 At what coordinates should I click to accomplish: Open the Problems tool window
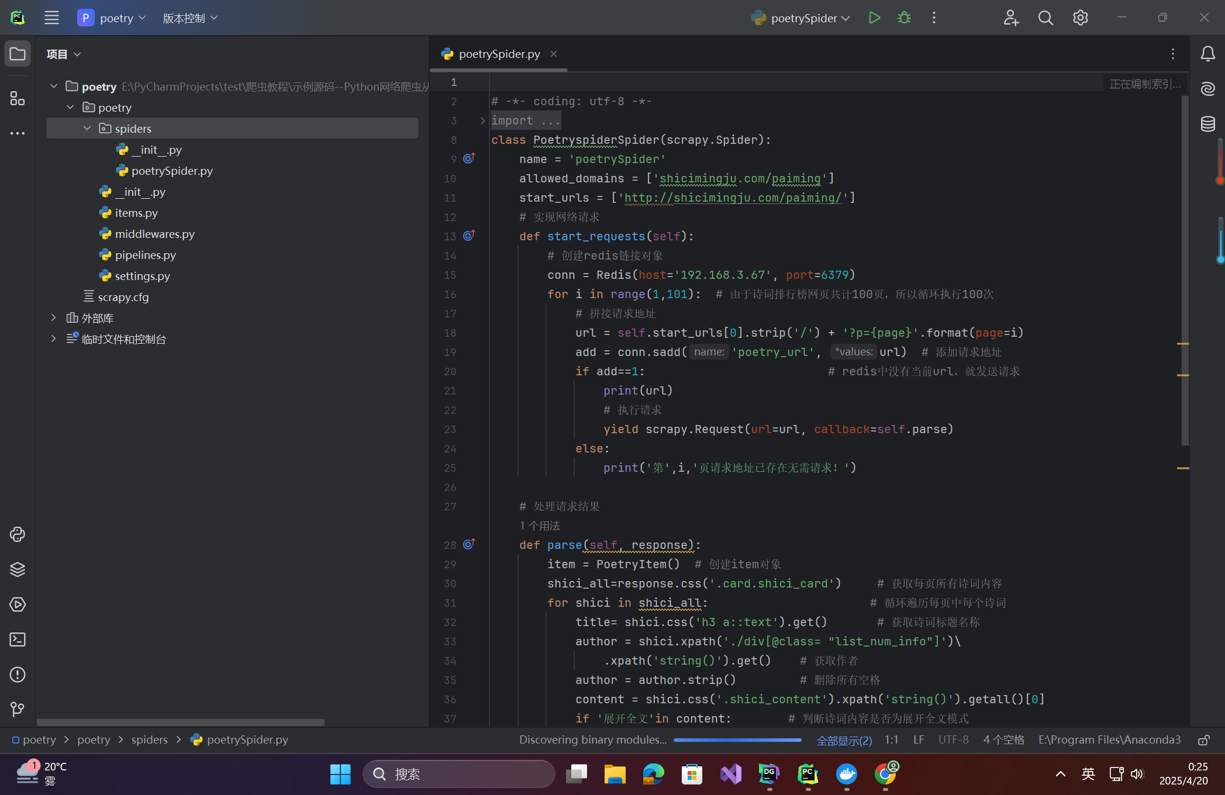(x=18, y=675)
